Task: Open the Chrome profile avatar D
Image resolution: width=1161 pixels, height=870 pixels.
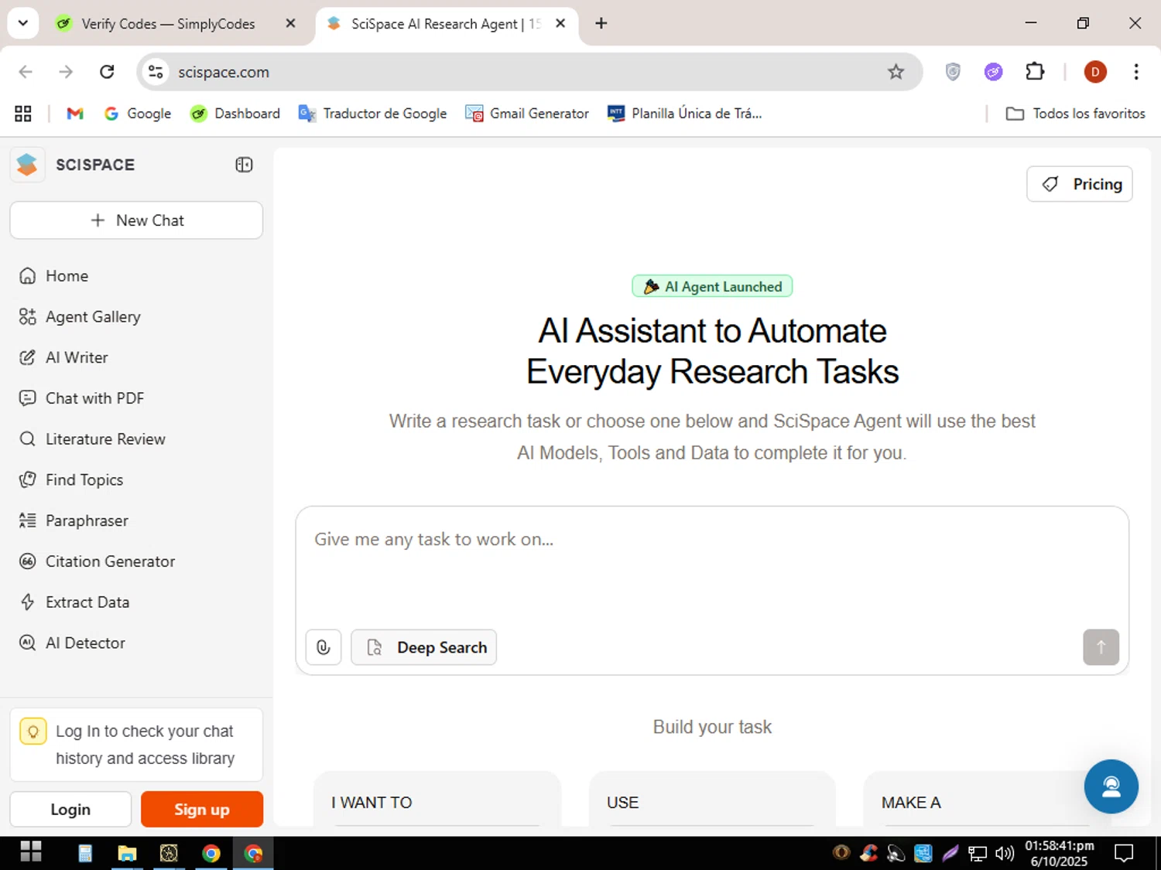Action: [x=1094, y=72]
